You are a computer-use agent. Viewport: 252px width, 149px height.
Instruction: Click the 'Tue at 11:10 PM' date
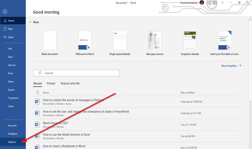[x=188, y=125]
